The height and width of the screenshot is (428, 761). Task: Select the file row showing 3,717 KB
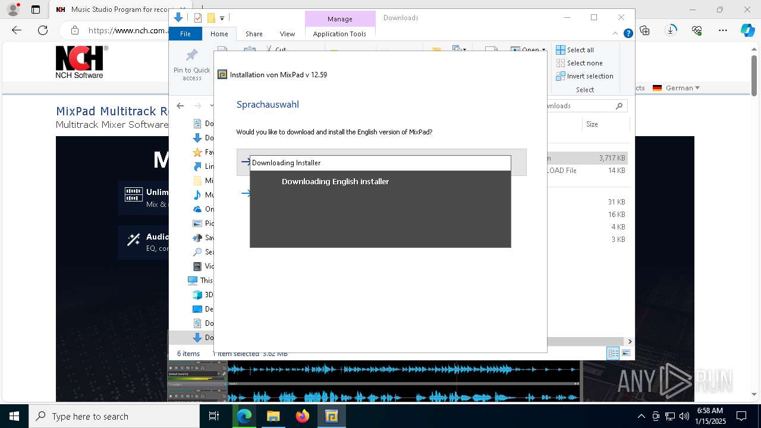pyautogui.click(x=587, y=158)
